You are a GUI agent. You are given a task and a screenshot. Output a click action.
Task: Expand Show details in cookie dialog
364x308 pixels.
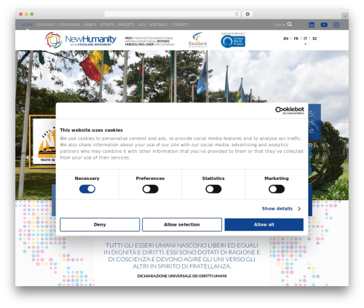(281, 209)
